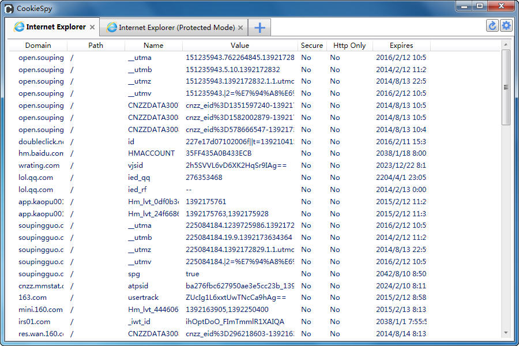Click value 35FF435A0B433ECB

219,153
